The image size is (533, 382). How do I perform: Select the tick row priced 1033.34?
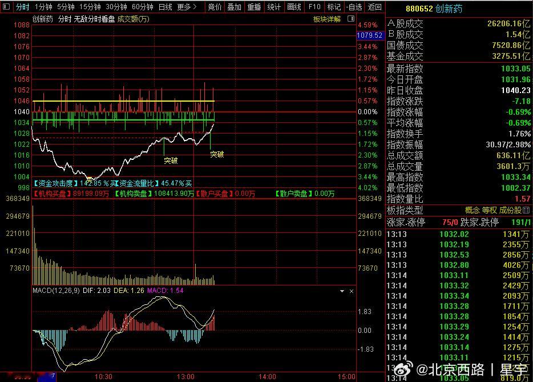458,296
